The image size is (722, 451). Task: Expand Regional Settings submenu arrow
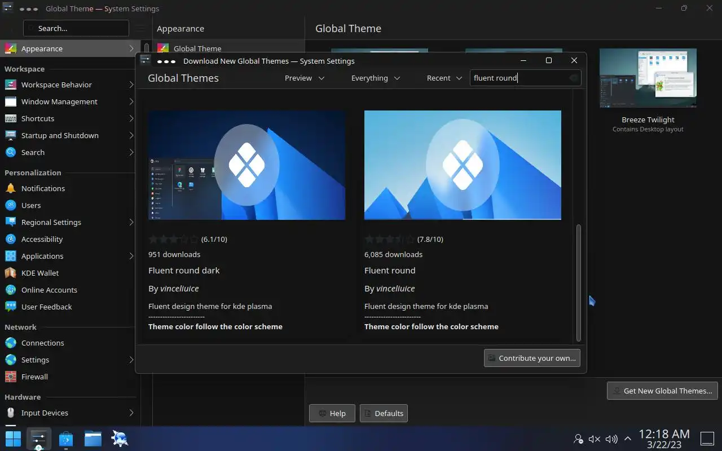(x=131, y=222)
